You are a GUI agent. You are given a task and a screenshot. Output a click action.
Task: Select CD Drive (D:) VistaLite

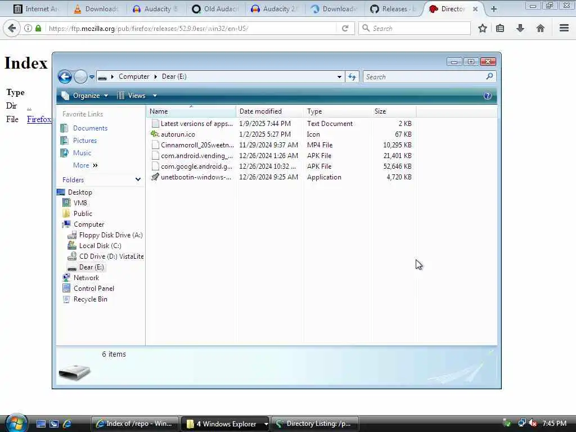tap(111, 256)
